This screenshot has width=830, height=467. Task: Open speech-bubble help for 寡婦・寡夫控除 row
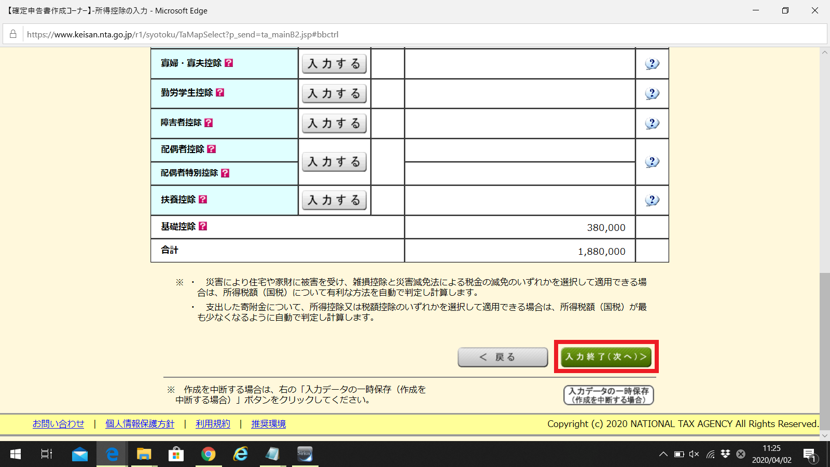coord(652,63)
